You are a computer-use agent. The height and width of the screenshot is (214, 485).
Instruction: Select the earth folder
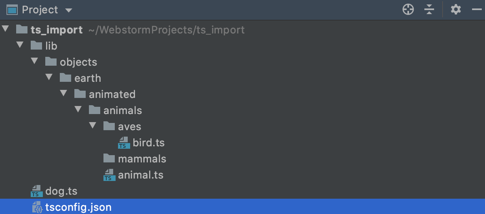tap(87, 78)
